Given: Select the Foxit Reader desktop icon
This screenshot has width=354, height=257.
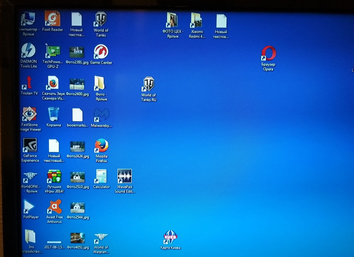Looking at the screenshot, I should click(52, 19).
